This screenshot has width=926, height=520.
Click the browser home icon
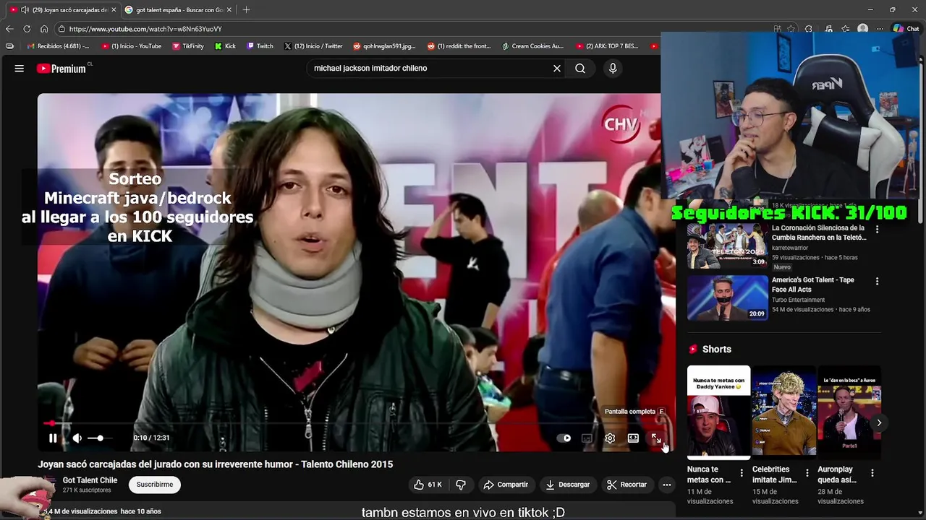pos(44,29)
